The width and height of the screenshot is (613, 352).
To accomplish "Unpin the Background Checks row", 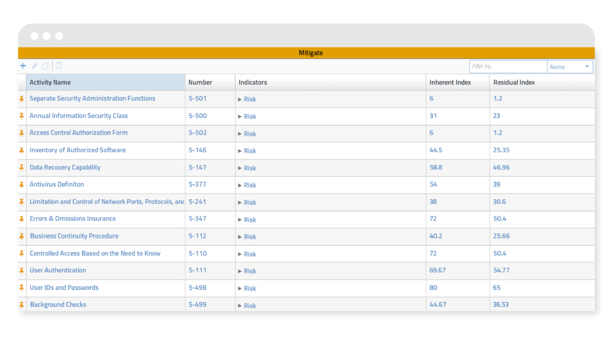I will (x=21, y=305).
